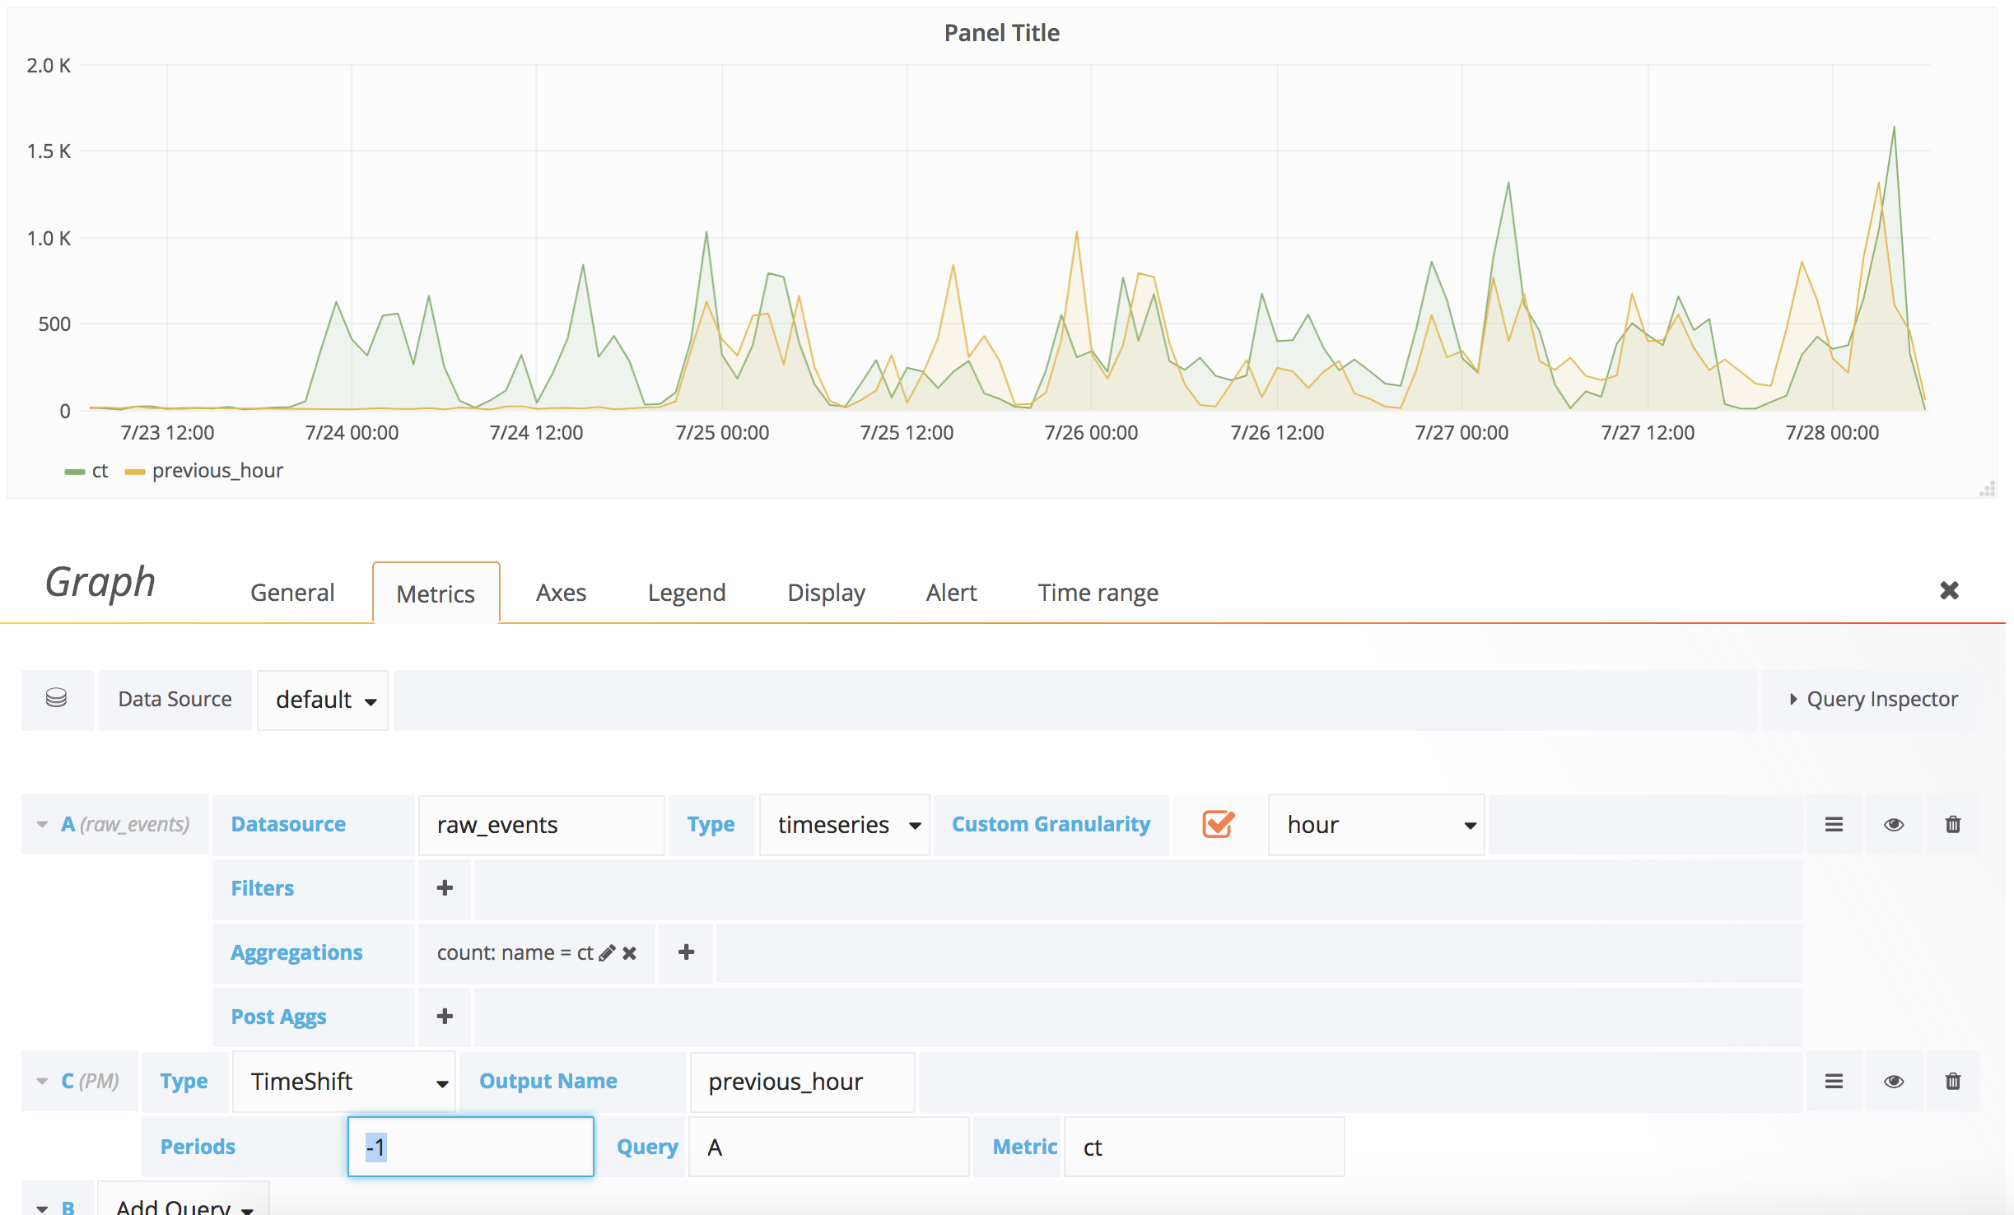Open the hour granularity dropdown
2014x1215 pixels.
pos(1376,824)
